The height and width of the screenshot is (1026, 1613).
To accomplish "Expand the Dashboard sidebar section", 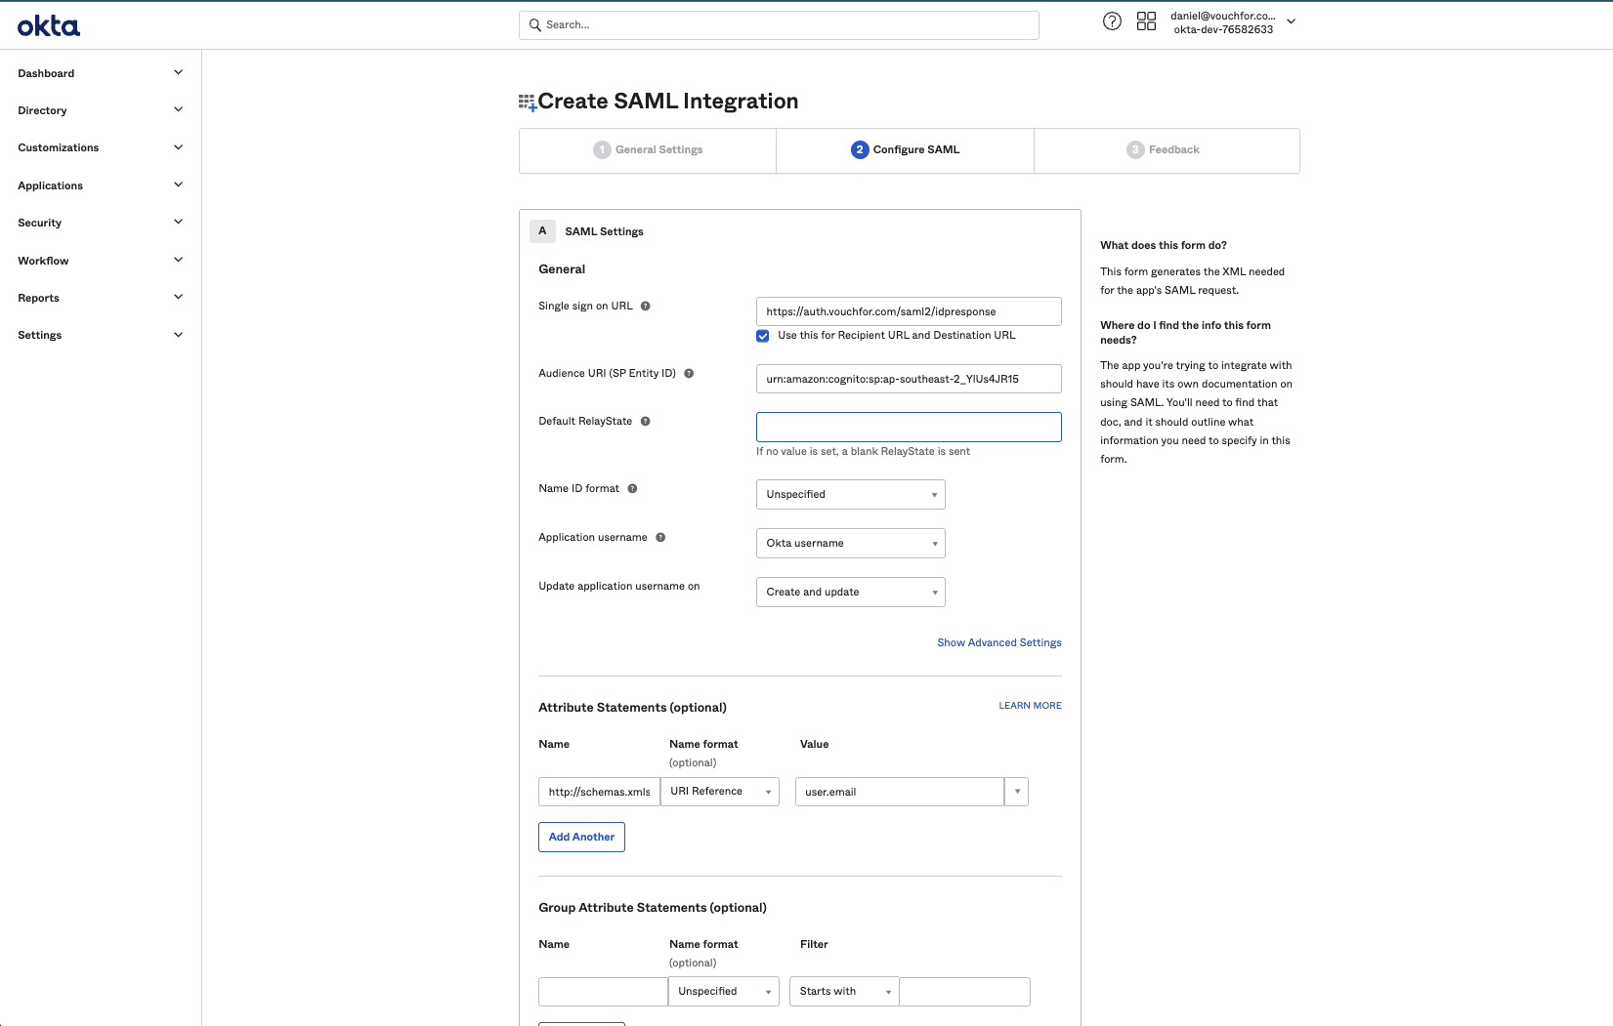I will click(x=101, y=73).
